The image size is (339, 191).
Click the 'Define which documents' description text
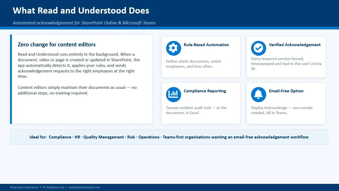tap(193, 64)
